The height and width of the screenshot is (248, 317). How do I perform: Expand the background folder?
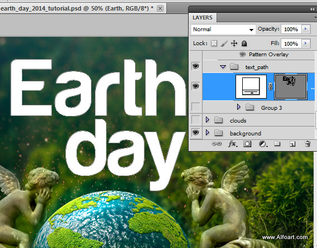pyautogui.click(x=208, y=133)
